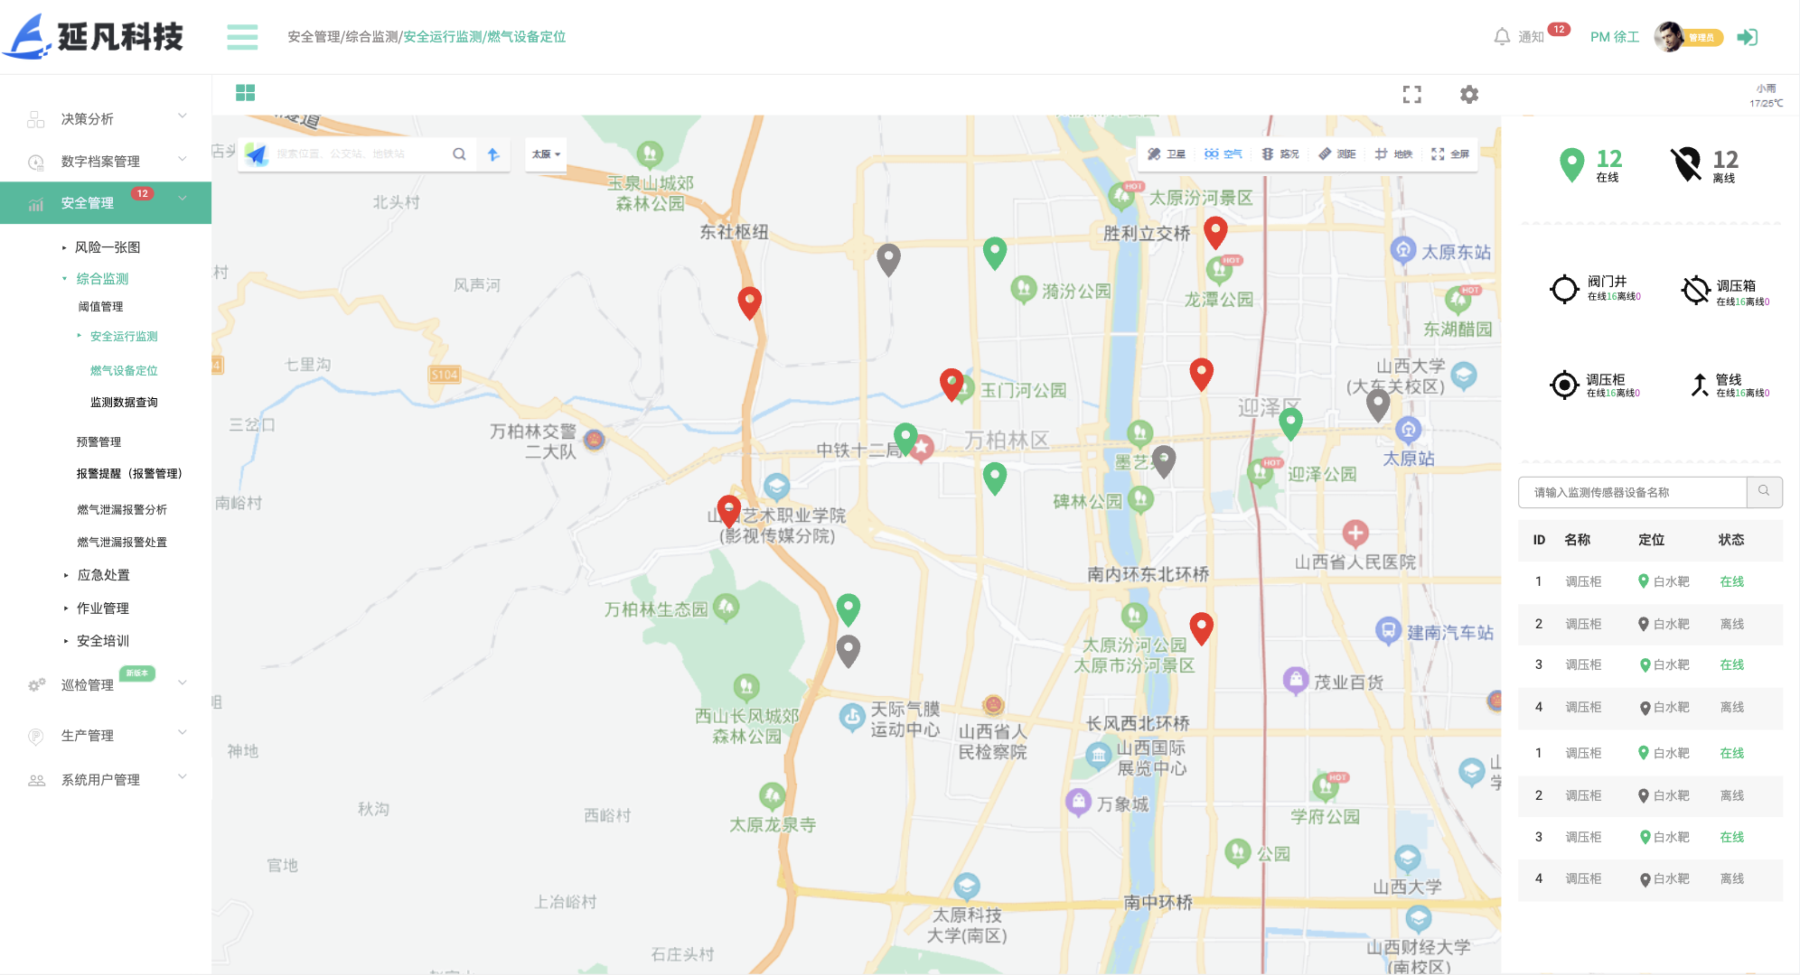Open the settings gear icon
The image size is (1800, 975).
point(1469,94)
